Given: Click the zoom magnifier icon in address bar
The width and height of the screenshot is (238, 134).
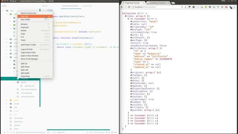Looking at the screenshot, I should pos(182,7).
